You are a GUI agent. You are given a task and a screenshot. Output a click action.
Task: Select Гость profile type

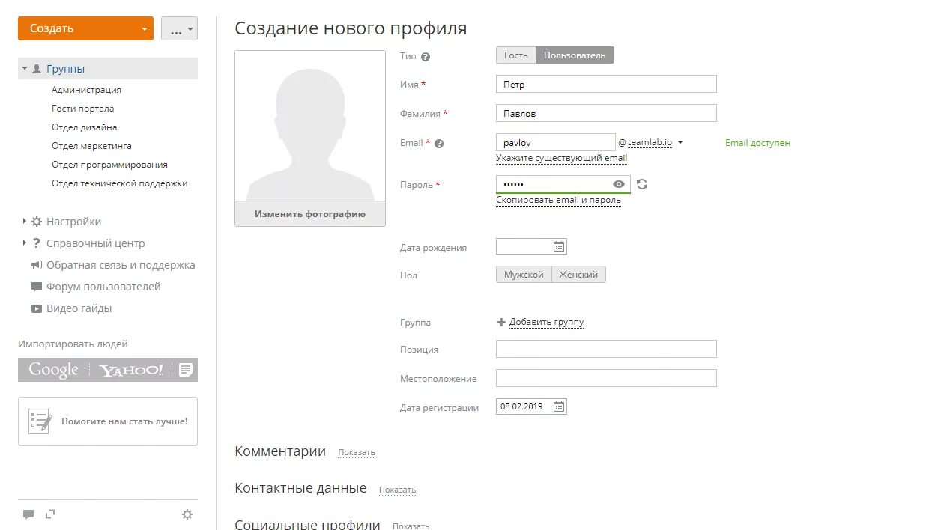pyautogui.click(x=515, y=55)
